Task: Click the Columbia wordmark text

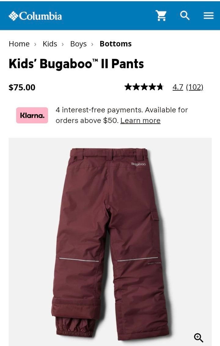Action: click(41, 16)
